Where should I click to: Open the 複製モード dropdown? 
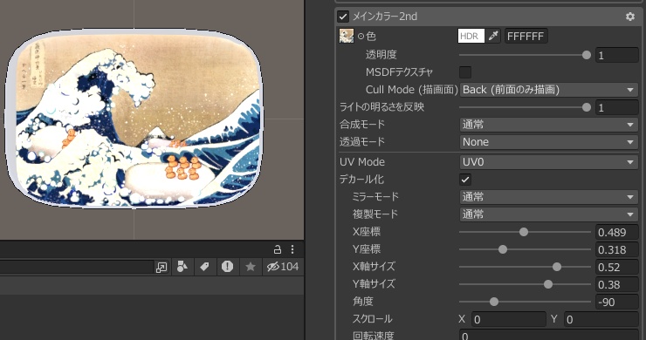[x=549, y=214]
